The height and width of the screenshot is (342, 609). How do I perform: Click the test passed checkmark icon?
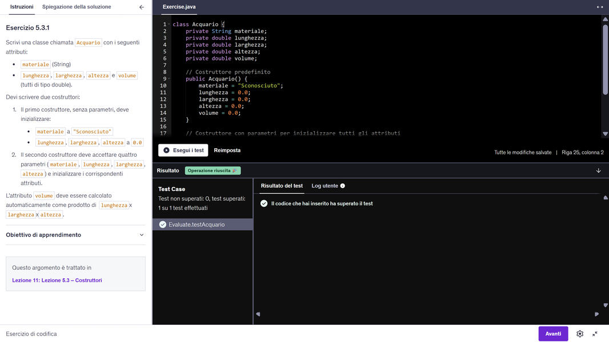264,203
